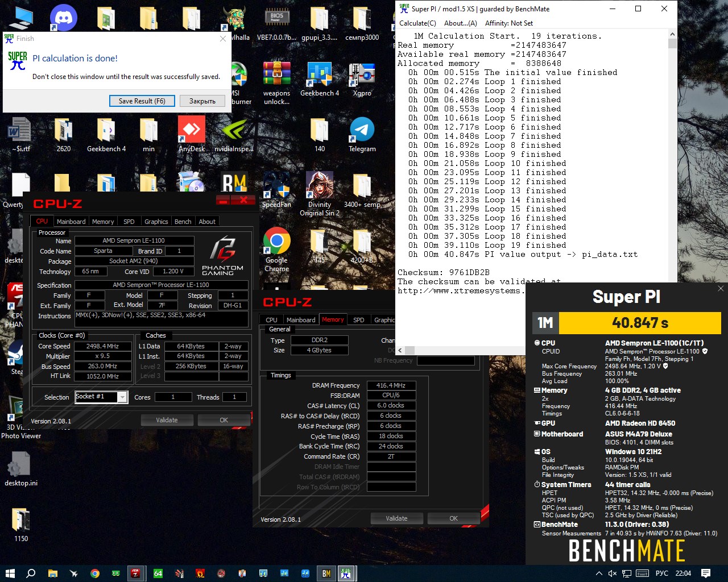The height and width of the screenshot is (582, 728).
Task: Click the taskbar clock showing 22:04
Action: click(x=683, y=573)
